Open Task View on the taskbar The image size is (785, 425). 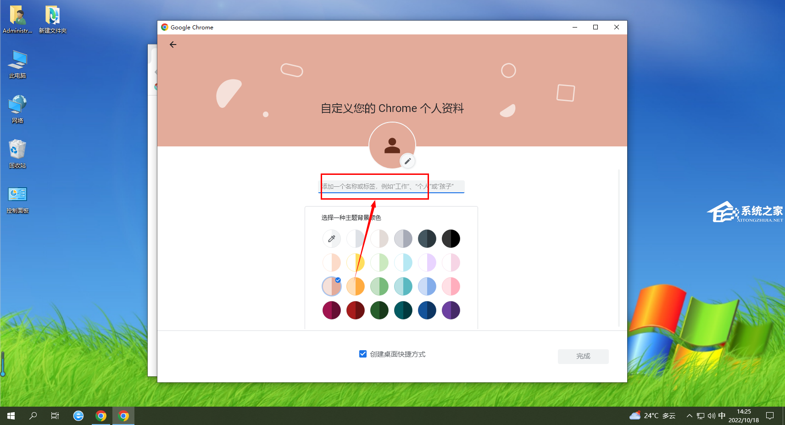pyautogui.click(x=55, y=416)
